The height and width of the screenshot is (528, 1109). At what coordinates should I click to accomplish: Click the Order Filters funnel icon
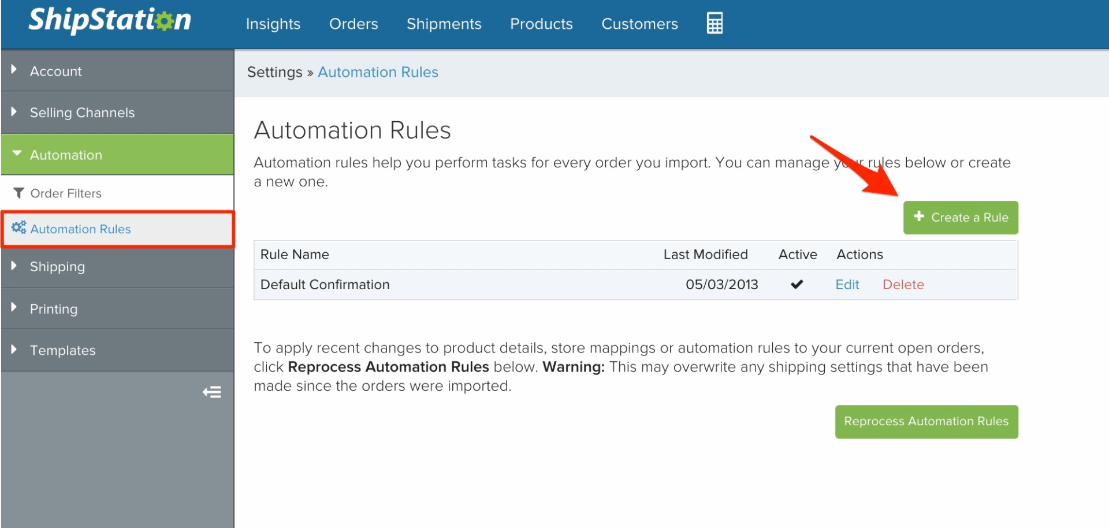coord(19,193)
